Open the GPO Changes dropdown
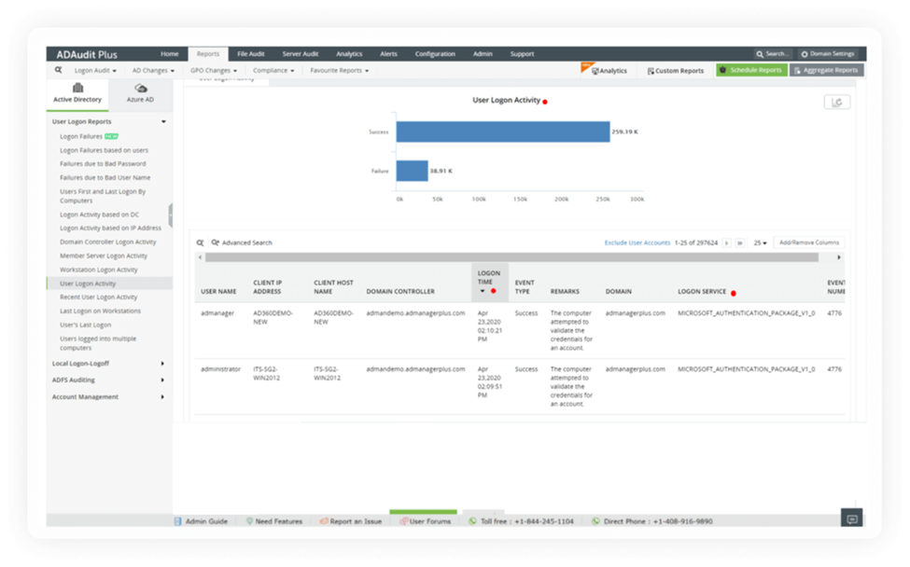Image resolution: width=910 pixels, height=567 pixels. pyautogui.click(x=214, y=70)
